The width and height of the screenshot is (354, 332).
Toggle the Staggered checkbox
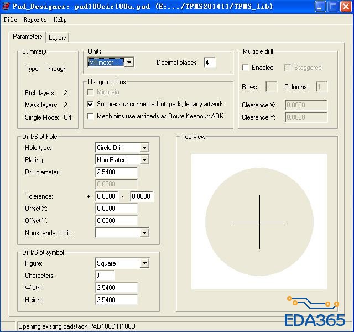288,68
